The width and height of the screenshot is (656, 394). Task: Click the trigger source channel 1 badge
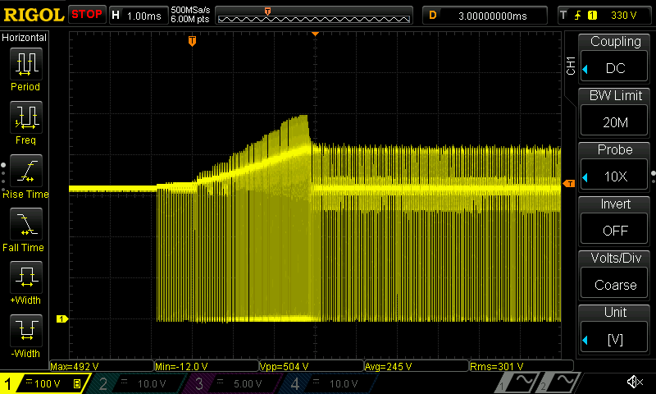(x=592, y=16)
